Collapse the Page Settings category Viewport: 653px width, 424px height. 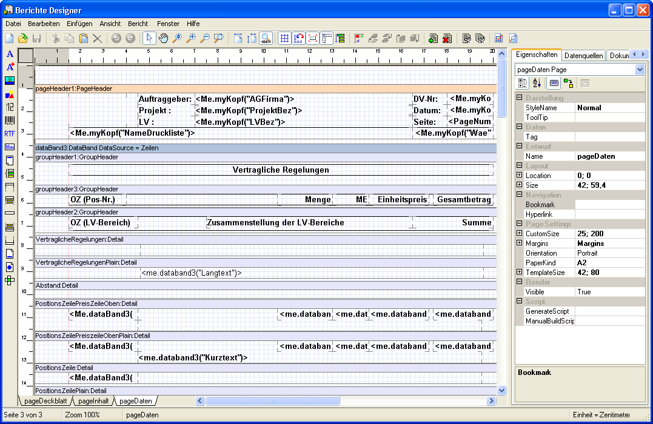pos(520,224)
